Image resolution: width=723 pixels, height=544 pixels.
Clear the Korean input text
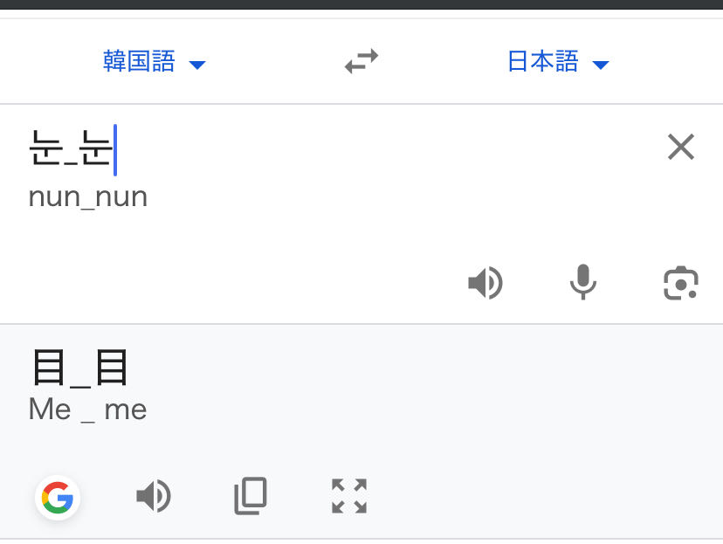[680, 148]
